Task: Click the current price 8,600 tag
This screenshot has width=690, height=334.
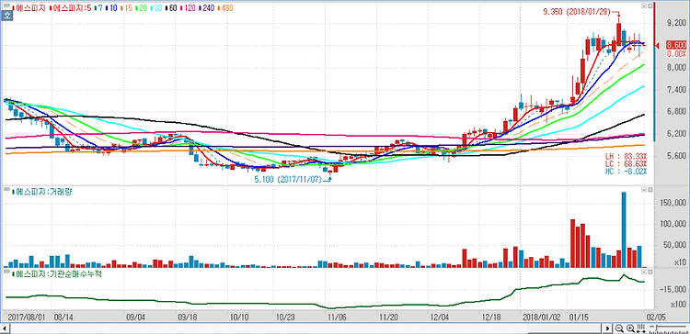Action: pyautogui.click(x=676, y=45)
